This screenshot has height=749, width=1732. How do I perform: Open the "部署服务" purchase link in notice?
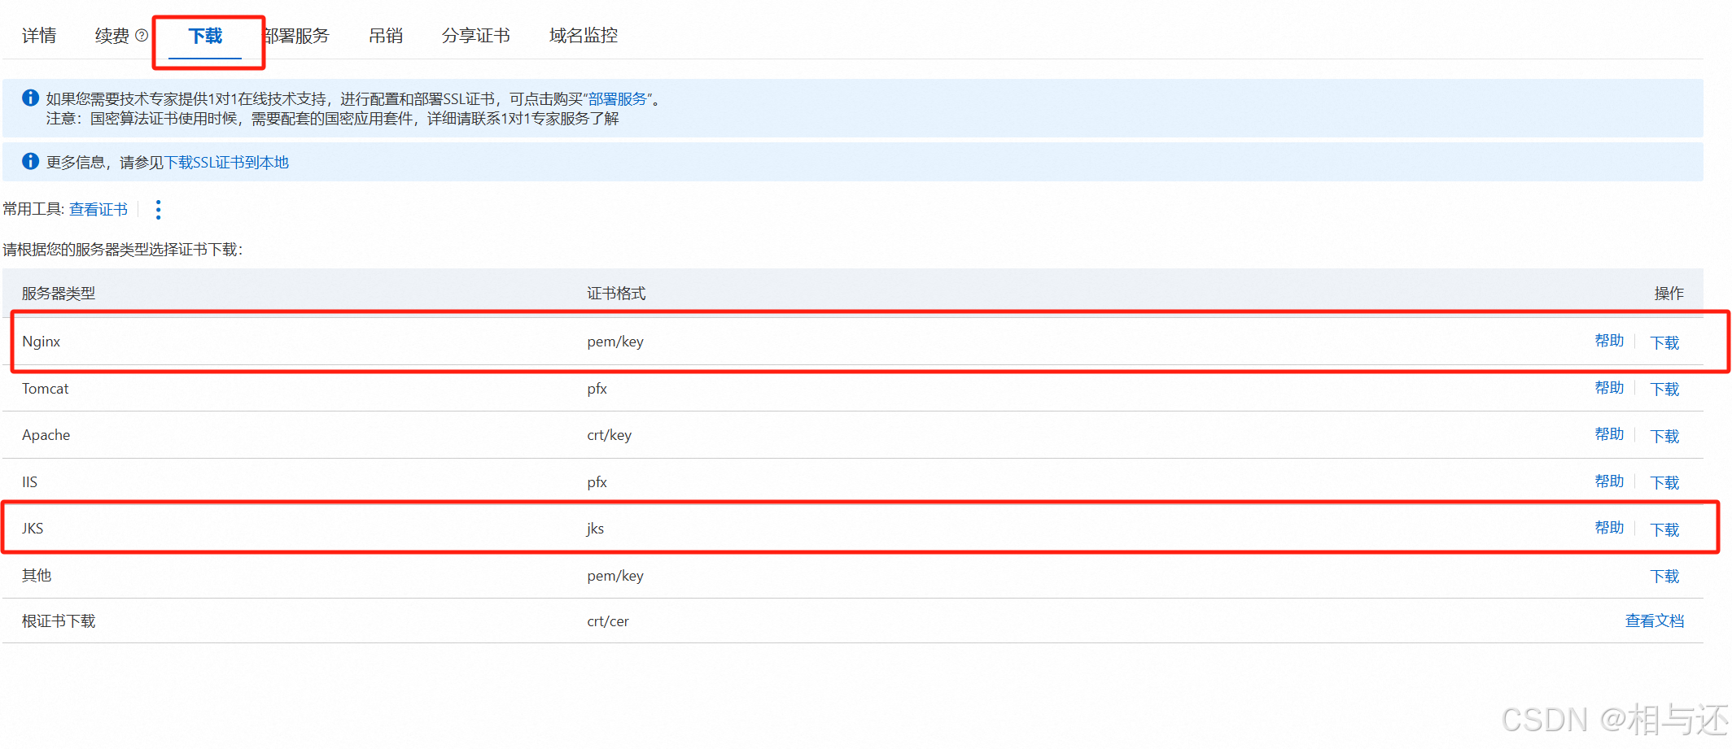[618, 99]
